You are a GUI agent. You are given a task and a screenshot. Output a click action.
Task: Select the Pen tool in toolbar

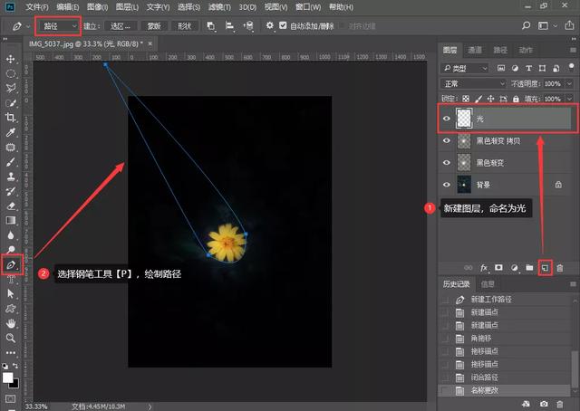click(10, 264)
